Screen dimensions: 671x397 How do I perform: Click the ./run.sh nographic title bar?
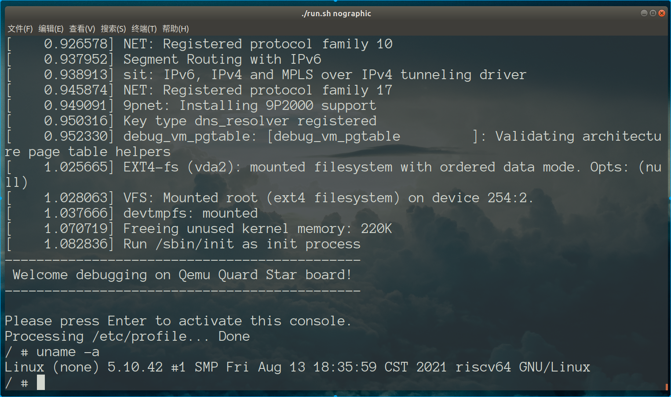[x=336, y=14]
